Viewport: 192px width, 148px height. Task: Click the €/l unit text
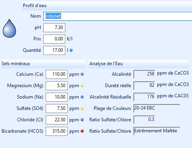pos(70,39)
